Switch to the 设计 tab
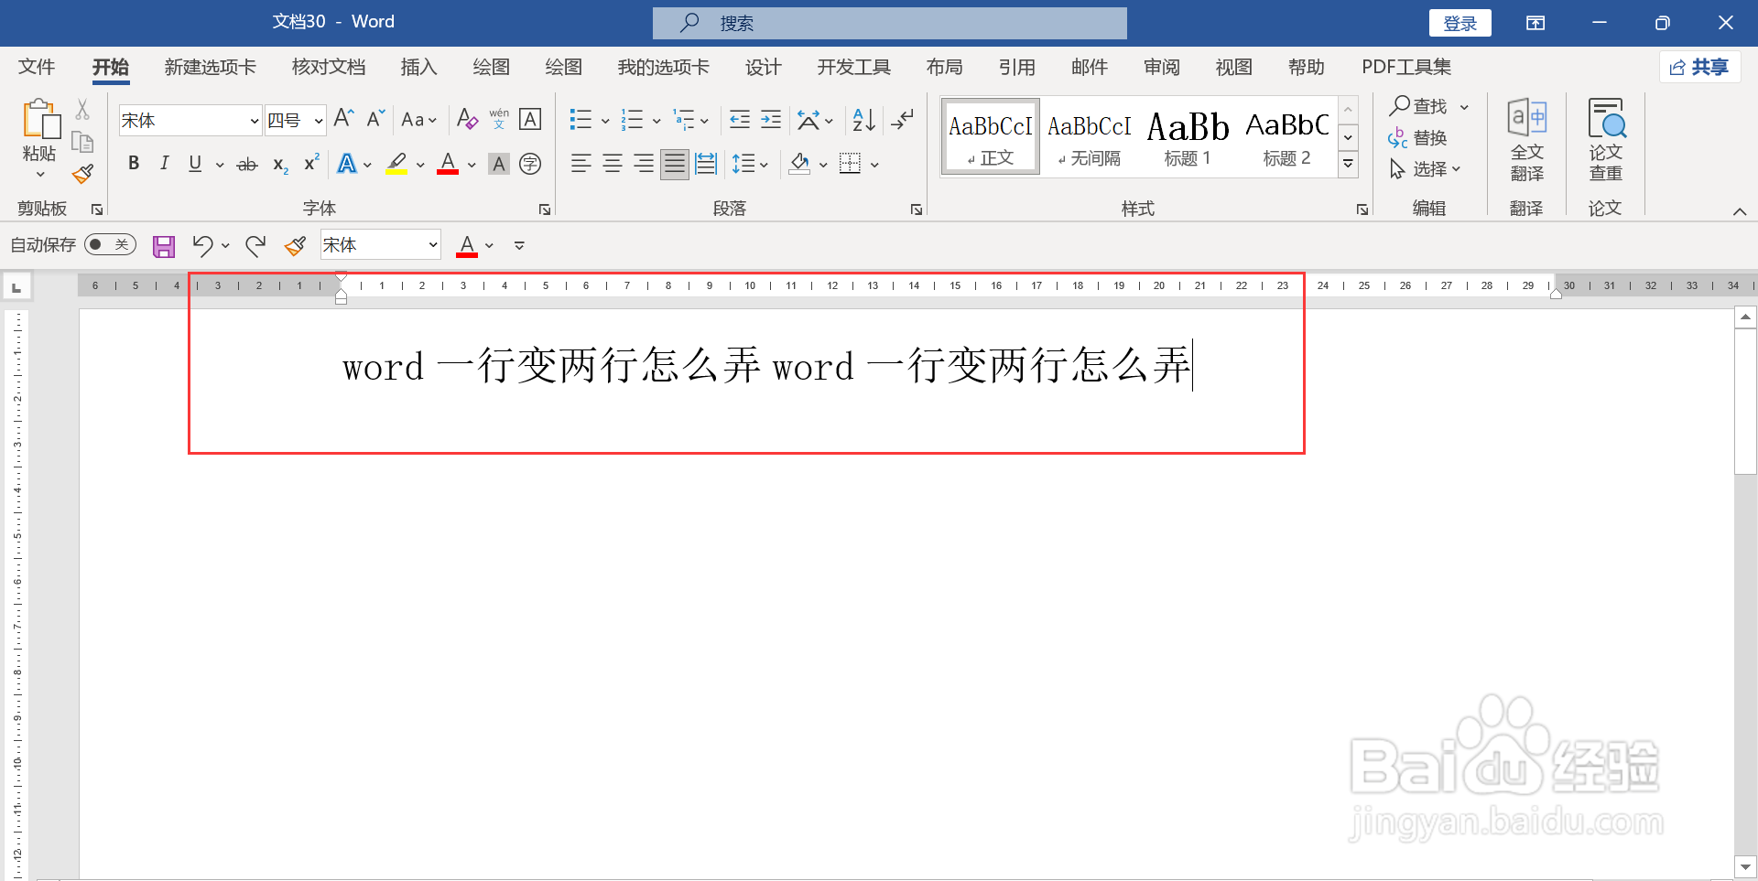1758x881 pixels. [x=763, y=67]
